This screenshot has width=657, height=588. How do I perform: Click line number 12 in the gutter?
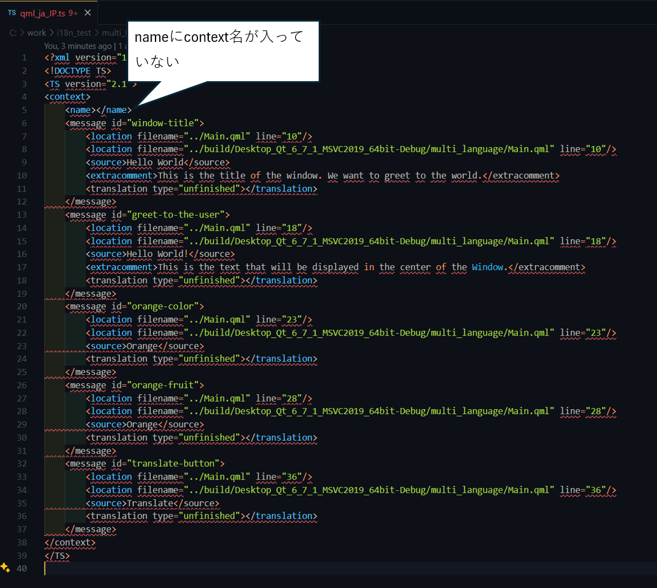[22, 202]
